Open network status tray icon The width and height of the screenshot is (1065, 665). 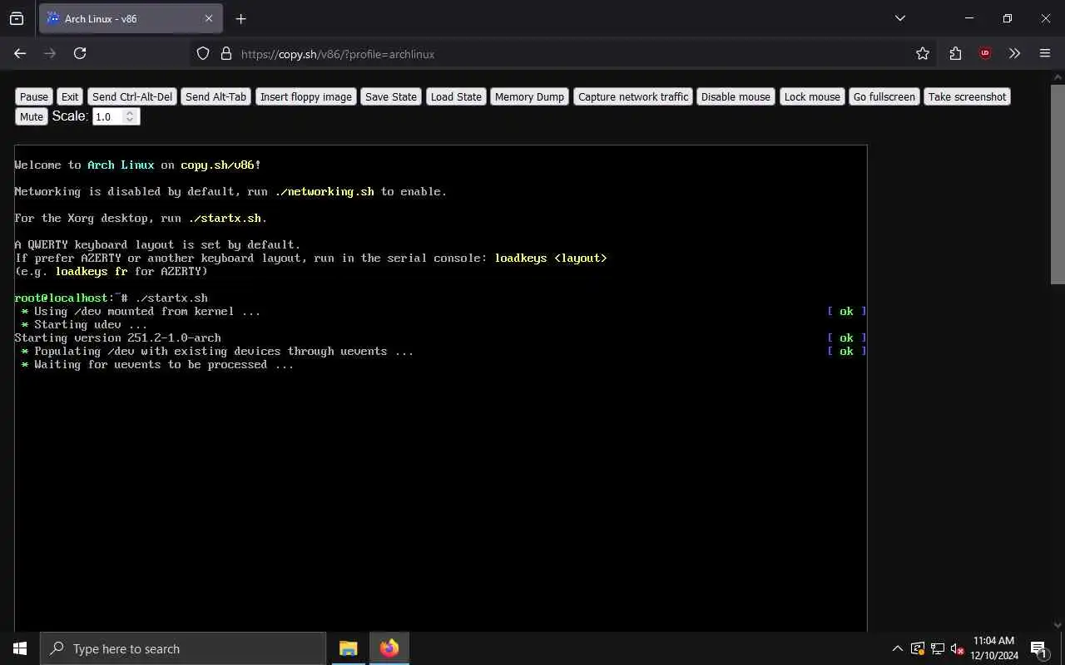(938, 648)
